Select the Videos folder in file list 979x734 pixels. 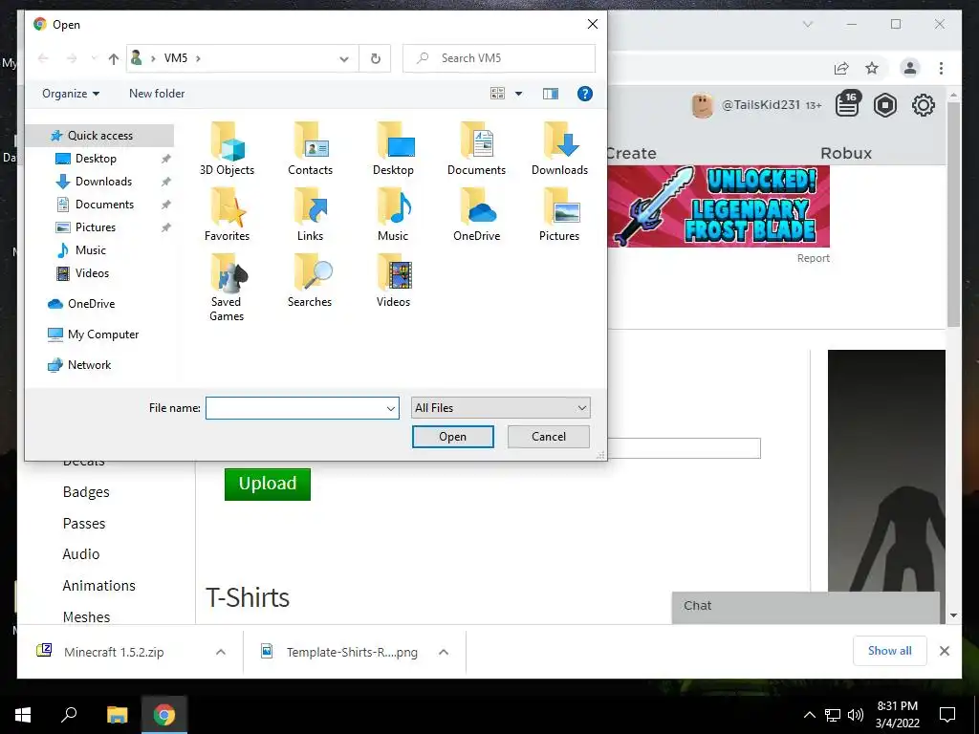[x=393, y=282]
